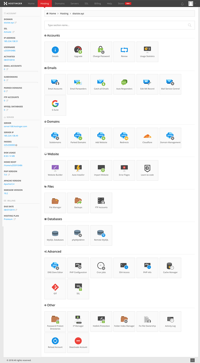Image resolution: width=200 pixels, height=363 pixels.
Task: Click the PHP version 7.0 link
Action: tap(5, 174)
